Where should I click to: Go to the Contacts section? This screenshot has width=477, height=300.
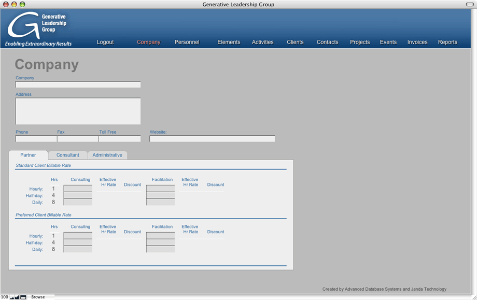(327, 42)
